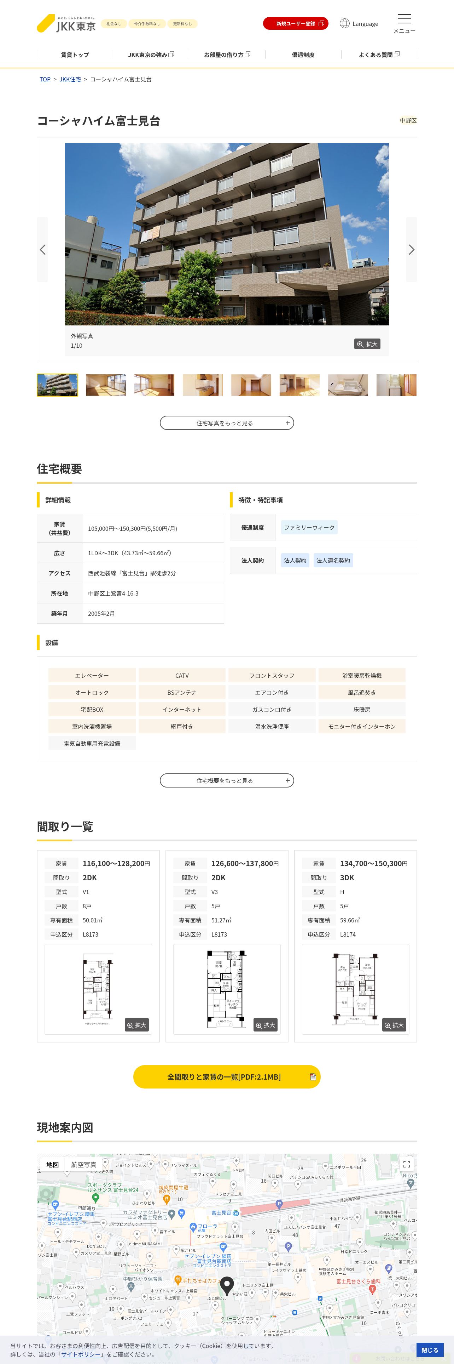Viewport: 454px width, 1364px height.
Task: Click the rent 134,700〜150,300円
Action: pos(374,864)
